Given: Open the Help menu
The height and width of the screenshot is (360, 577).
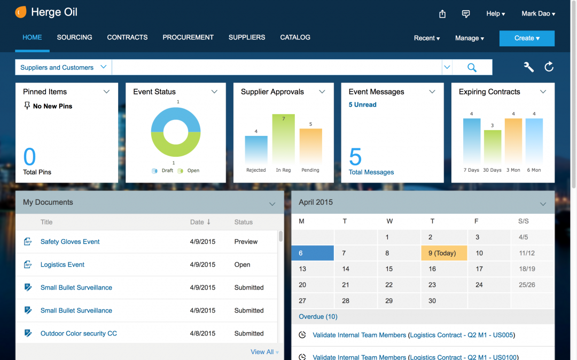Looking at the screenshot, I should (495, 13).
